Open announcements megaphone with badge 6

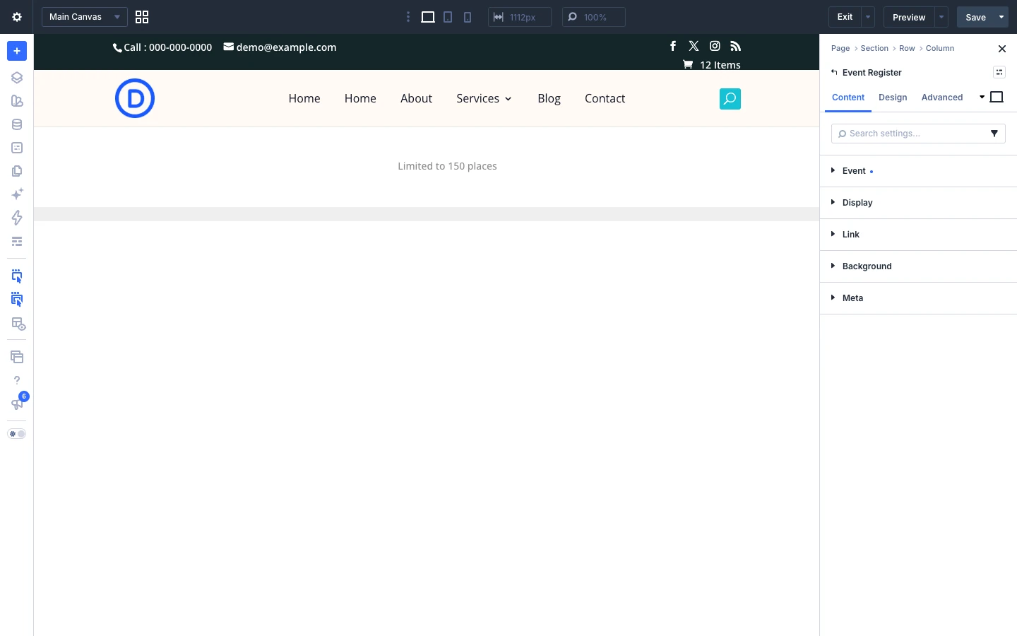[17, 404]
